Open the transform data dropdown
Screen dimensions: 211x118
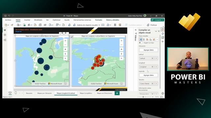pyautogui.click(x=58, y=25)
